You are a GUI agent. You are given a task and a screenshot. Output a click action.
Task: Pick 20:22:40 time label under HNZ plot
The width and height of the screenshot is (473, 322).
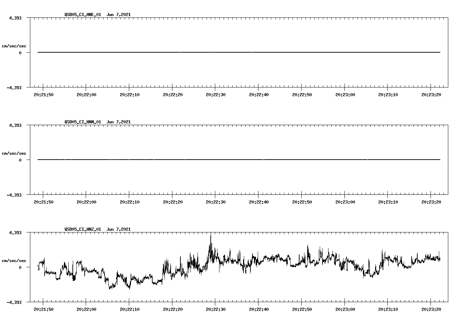click(259, 309)
